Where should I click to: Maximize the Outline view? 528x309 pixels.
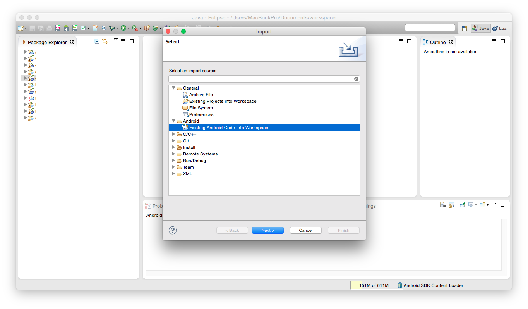coord(503,41)
